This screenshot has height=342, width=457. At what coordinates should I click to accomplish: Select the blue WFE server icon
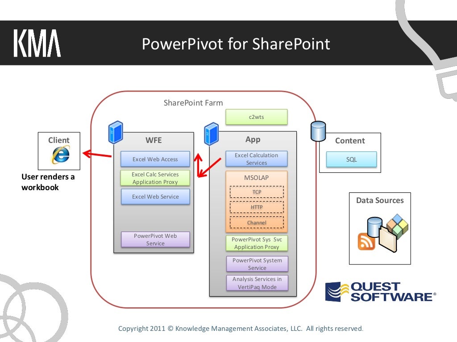(116, 132)
